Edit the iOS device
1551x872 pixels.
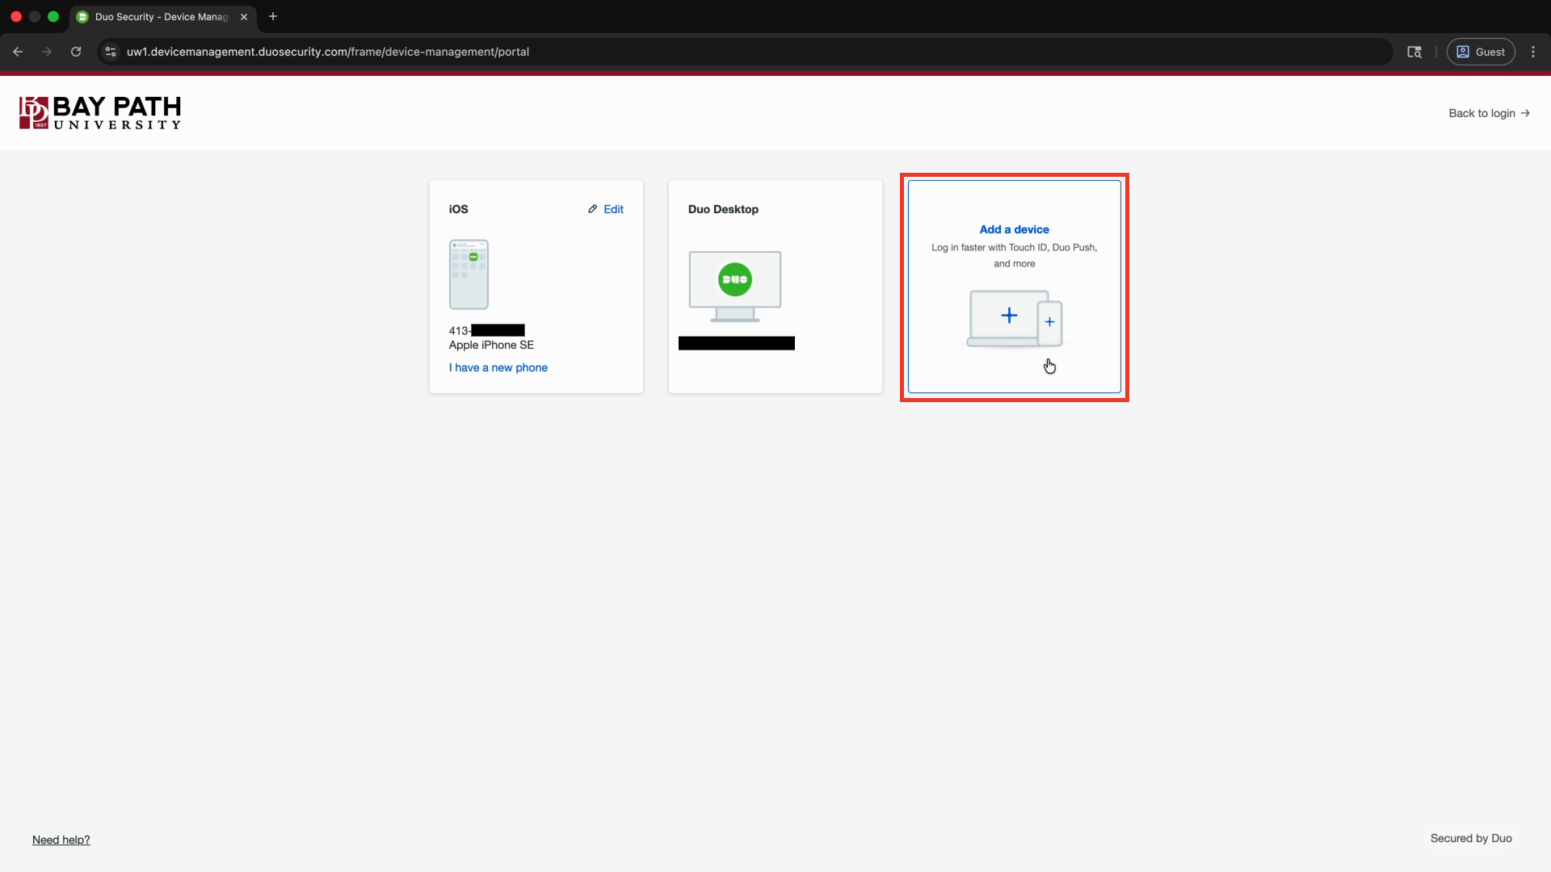(x=606, y=209)
